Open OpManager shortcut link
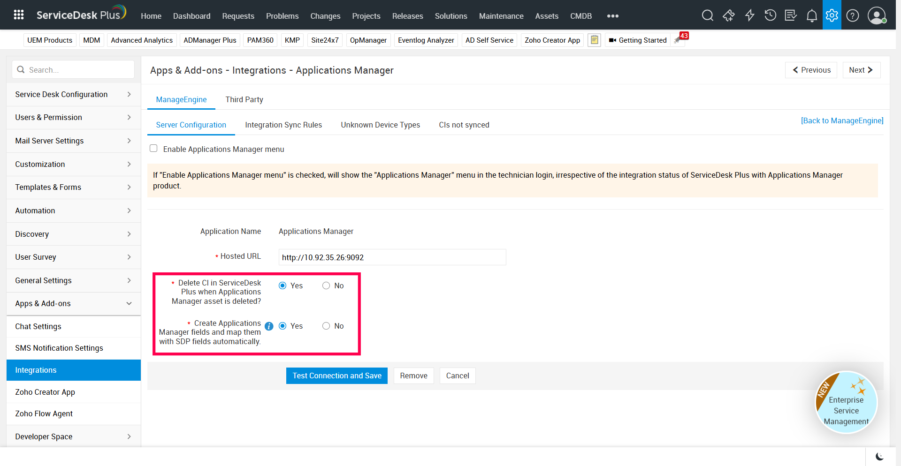 click(x=368, y=40)
